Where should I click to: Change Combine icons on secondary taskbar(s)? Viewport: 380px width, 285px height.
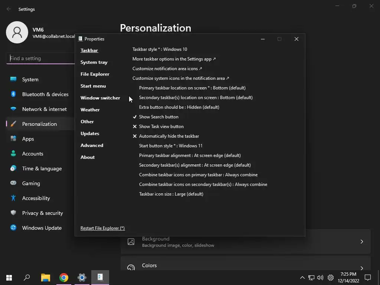tap(203, 184)
